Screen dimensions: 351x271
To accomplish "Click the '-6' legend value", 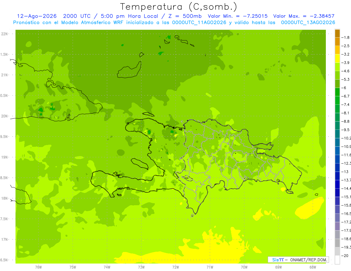I will pyautogui.click(x=344, y=88).
